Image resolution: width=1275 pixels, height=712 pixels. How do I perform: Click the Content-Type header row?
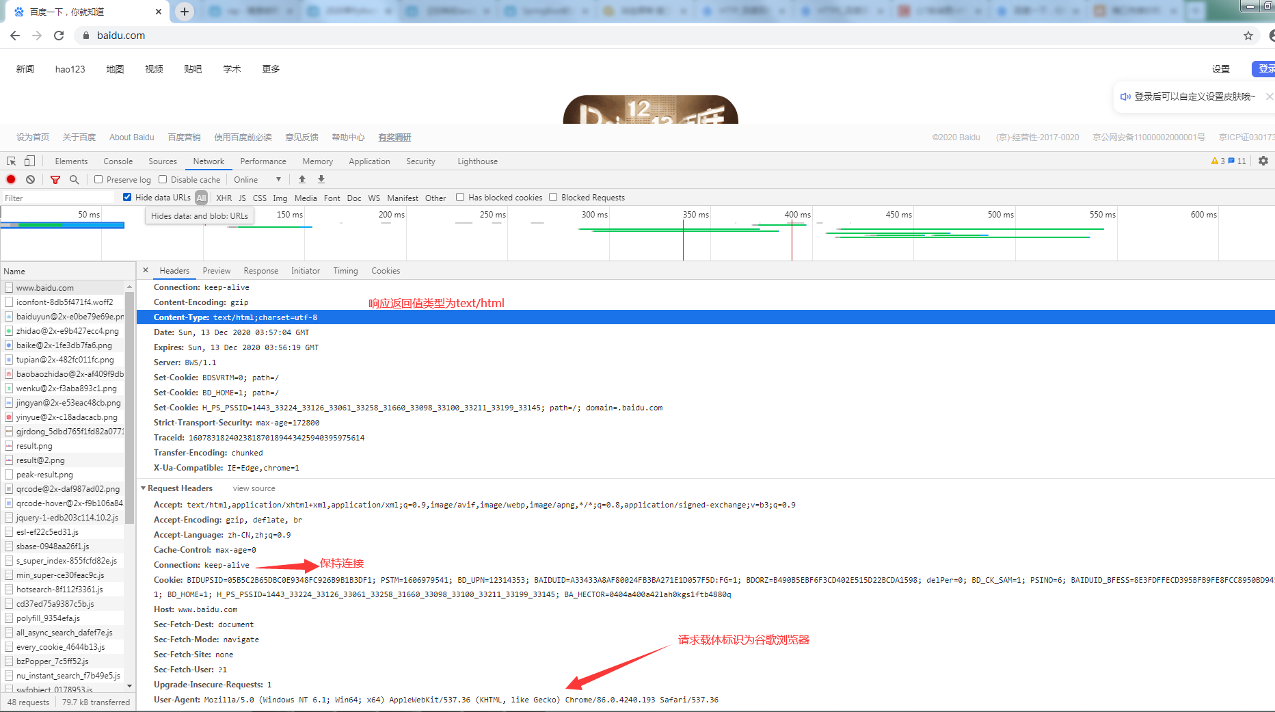706,317
